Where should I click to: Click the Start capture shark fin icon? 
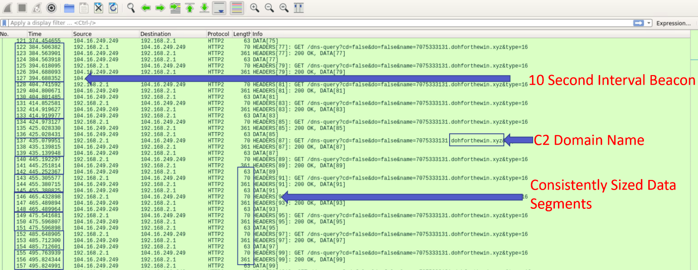coord(8,7)
